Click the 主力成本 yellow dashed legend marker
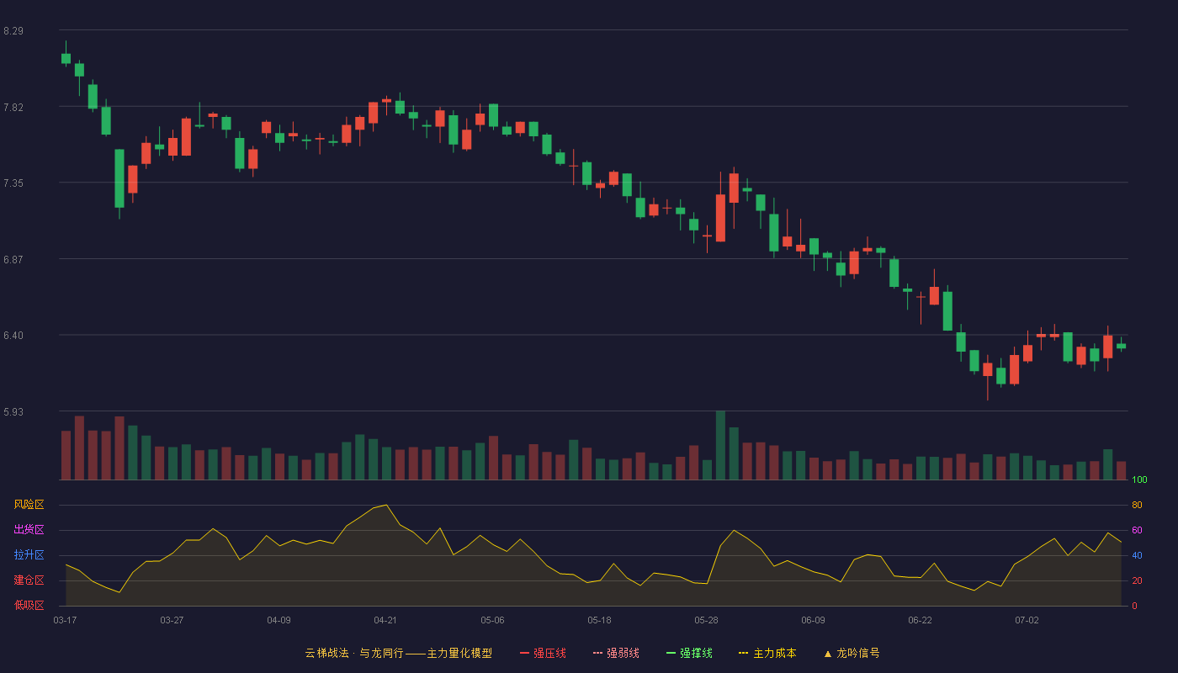Image resolution: width=1178 pixels, height=673 pixels. tap(743, 653)
